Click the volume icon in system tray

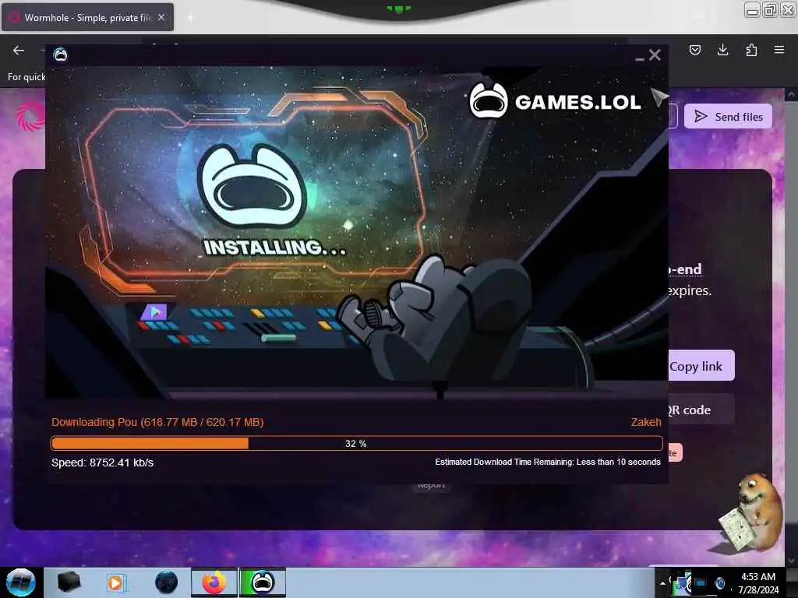coord(719,583)
